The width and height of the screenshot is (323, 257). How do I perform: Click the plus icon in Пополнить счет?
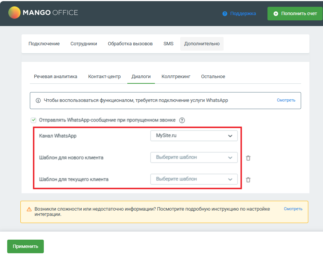(276, 14)
